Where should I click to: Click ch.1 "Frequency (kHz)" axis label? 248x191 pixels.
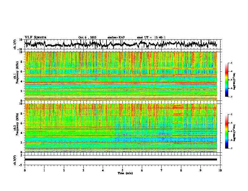[17, 72]
